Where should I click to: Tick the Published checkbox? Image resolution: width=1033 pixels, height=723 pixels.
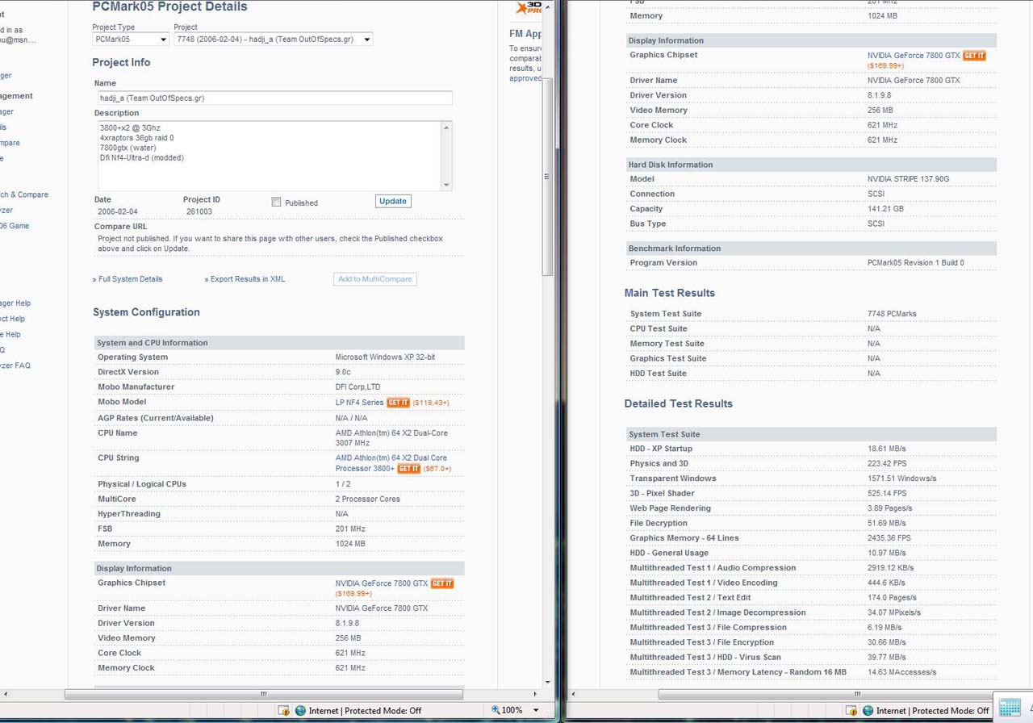tap(276, 203)
